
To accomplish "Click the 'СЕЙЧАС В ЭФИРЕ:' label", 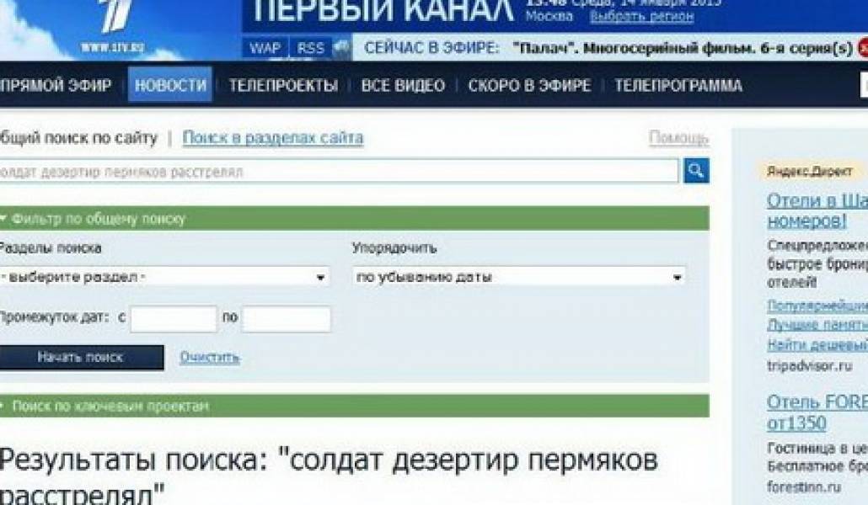I will pyautogui.click(x=431, y=48).
